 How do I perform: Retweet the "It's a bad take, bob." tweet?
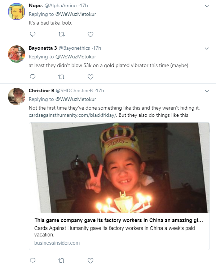(61, 35)
